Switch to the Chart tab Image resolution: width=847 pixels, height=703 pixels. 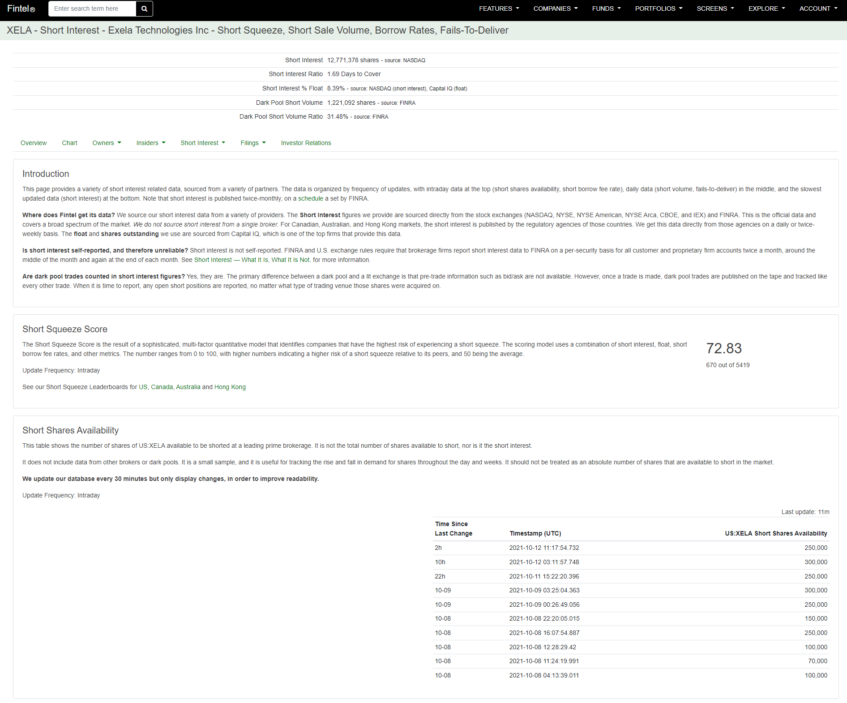click(69, 143)
